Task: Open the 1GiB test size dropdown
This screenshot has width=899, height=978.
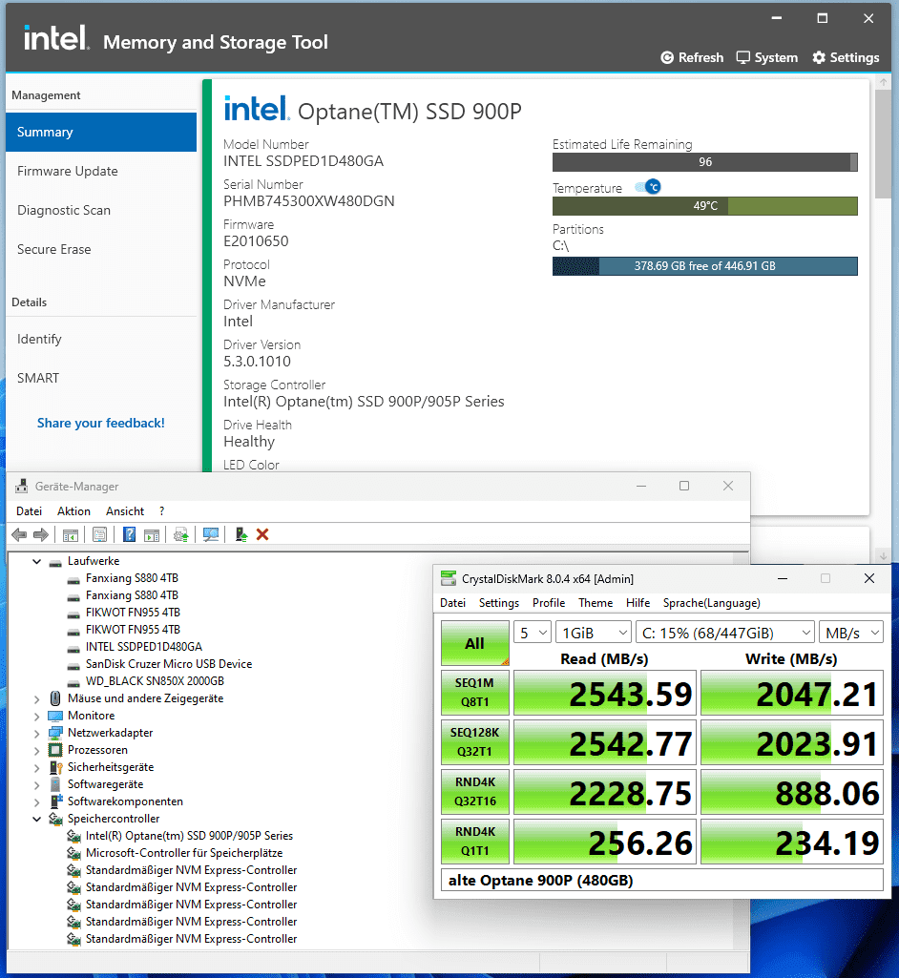Action: click(x=594, y=634)
